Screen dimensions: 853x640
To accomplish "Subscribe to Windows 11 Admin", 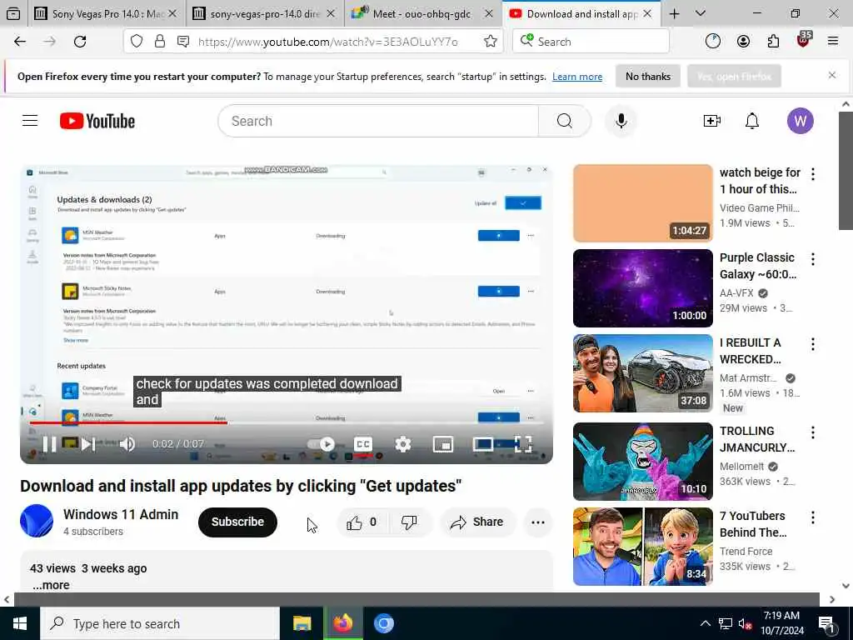I will point(237,522).
